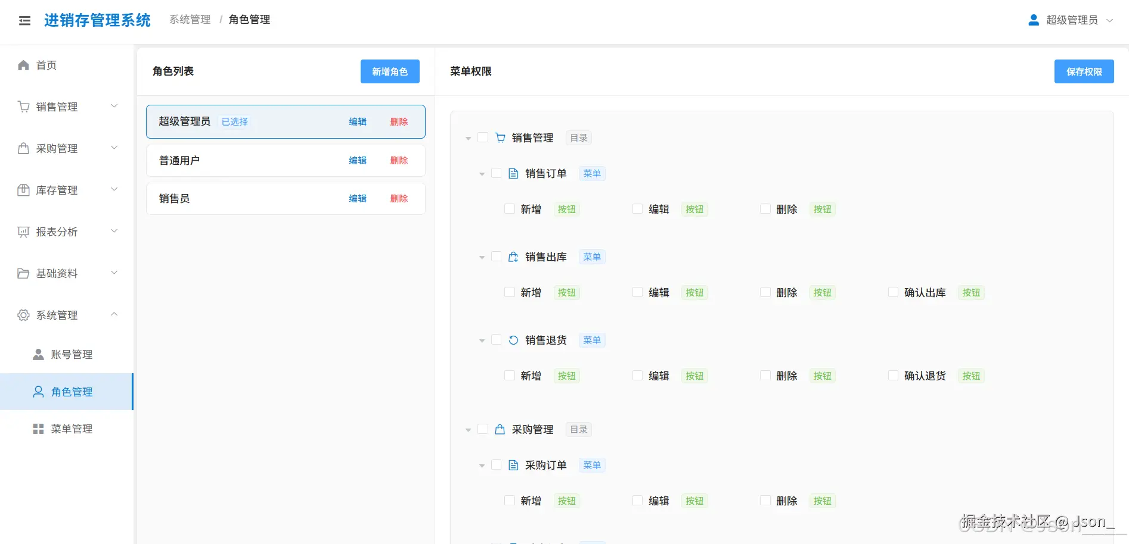Check the 销售退货 menu checkbox
Image resolution: width=1129 pixels, height=544 pixels.
point(496,340)
